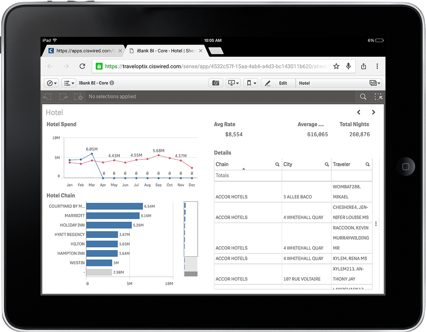
Task: Open the selections search magnifier
Action: tap(363, 97)
